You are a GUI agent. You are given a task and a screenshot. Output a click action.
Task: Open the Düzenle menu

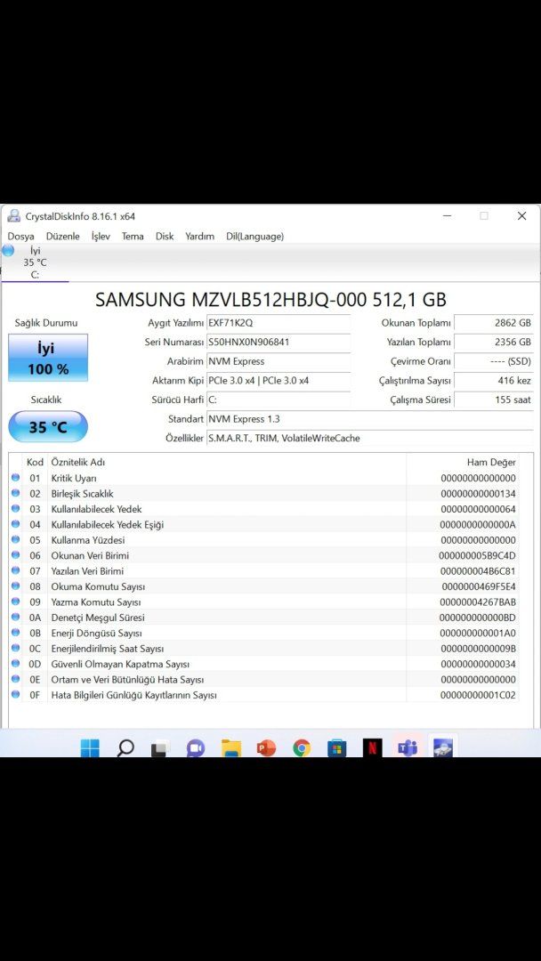point(62,236)
